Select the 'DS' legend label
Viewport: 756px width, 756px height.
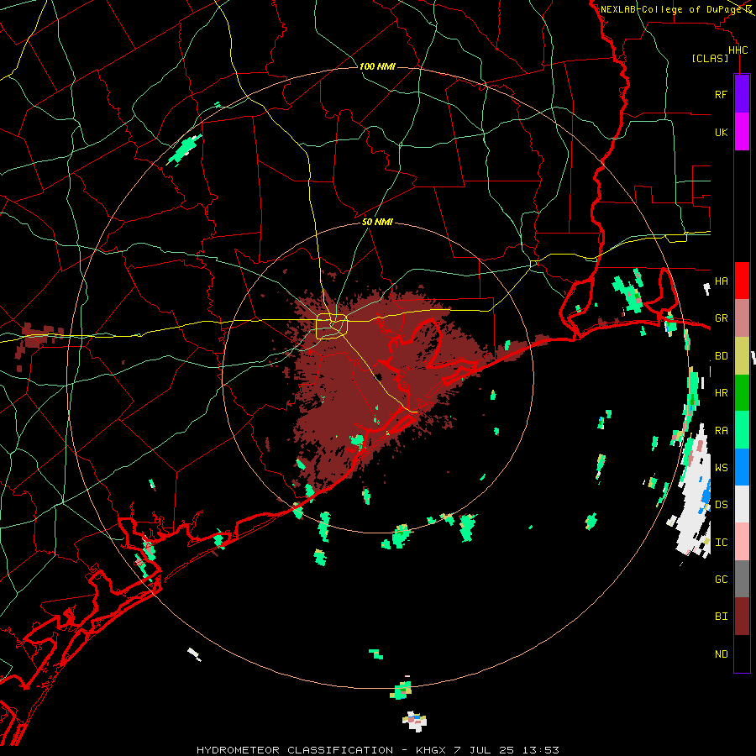pos(721,505)
